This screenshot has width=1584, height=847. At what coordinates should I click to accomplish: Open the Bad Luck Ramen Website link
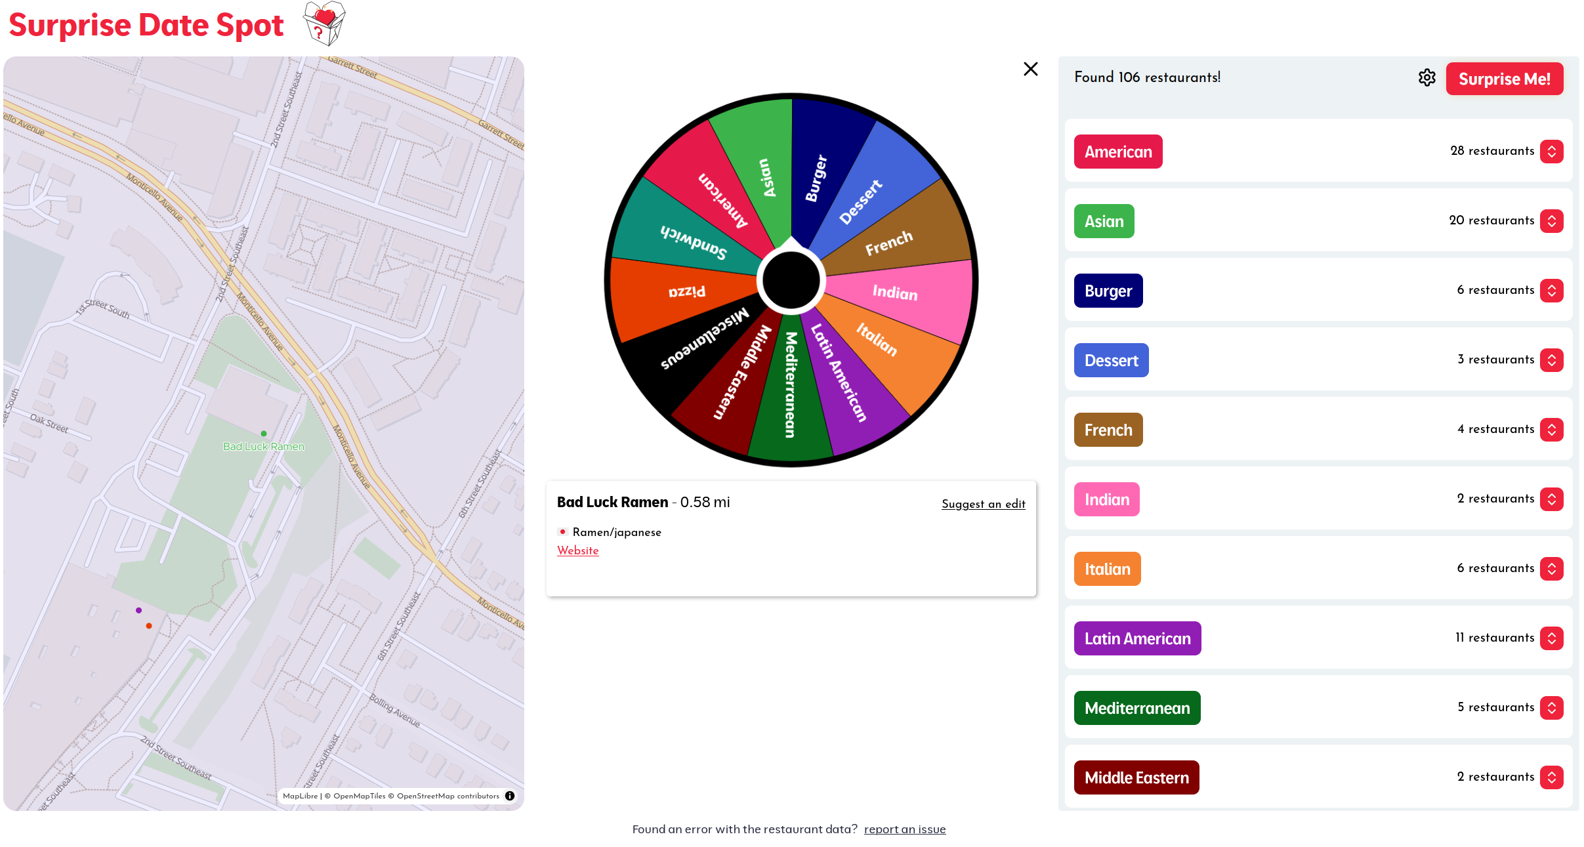577,550
